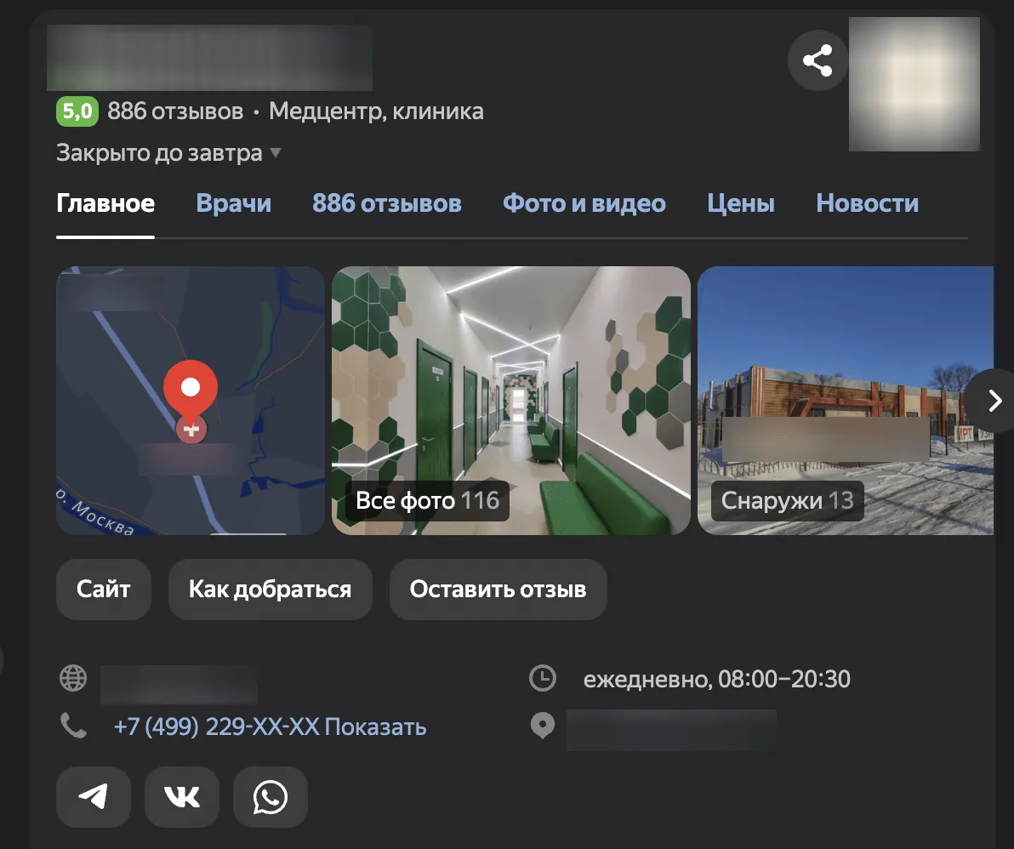Viewport: 1014px width, 849px height.
Task: Switch to the 'Новости' tab
Action: [867, 203]
